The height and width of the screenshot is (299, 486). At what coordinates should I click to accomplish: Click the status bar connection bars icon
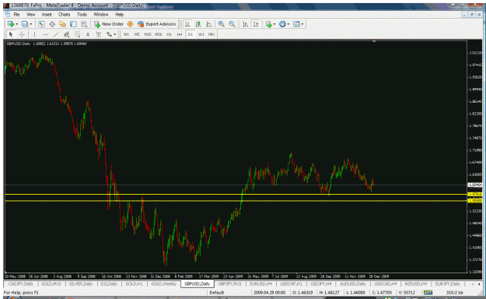point(428,293)
